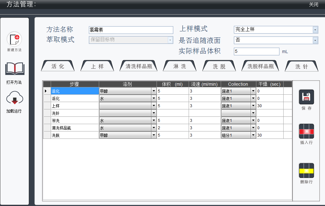Expand the 上样模式 dropdown
Screen dimensions: 325x206
(315, 30)
